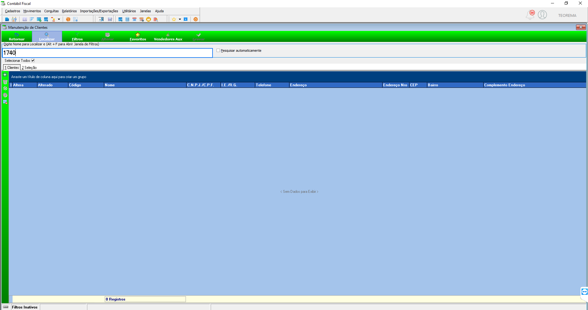Click the Filtros button

tap(77, 36)
